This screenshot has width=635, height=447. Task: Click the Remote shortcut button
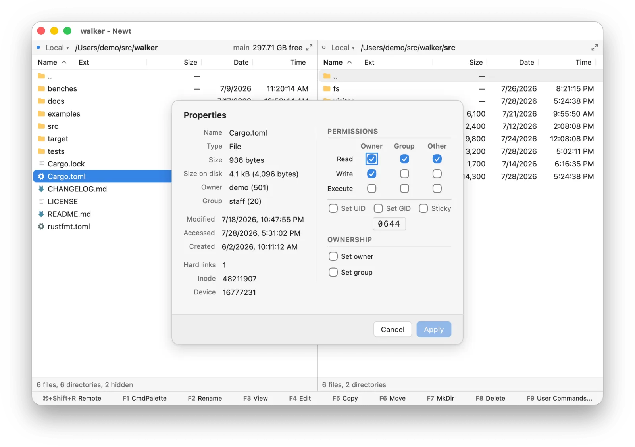72,398
